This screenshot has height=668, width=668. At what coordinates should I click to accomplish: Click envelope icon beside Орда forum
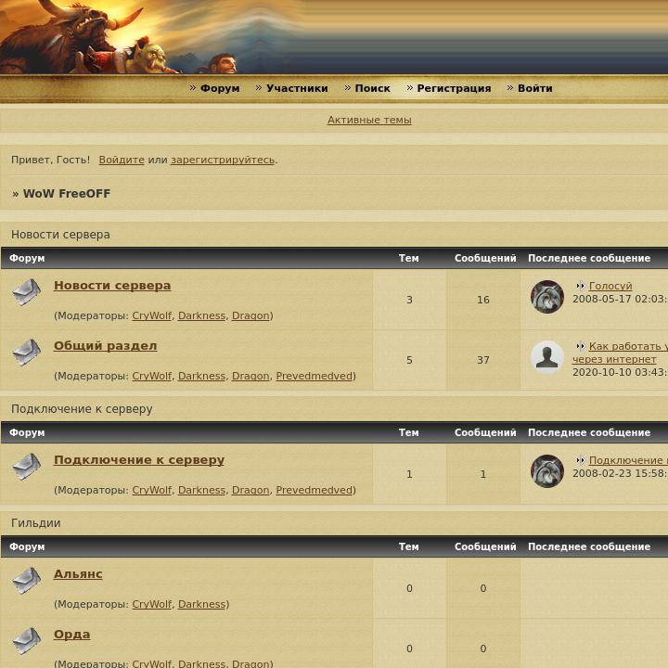[x=26, y=642]
